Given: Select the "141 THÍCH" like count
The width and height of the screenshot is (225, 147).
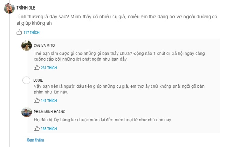Looking at the screenshot, I should coord(49,101).
